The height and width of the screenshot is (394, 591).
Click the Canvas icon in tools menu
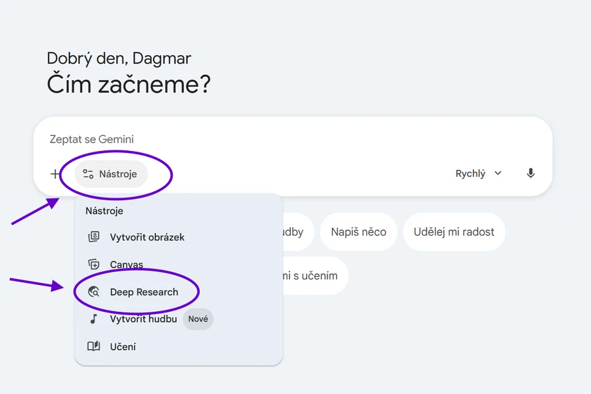(x=94, y=265)
